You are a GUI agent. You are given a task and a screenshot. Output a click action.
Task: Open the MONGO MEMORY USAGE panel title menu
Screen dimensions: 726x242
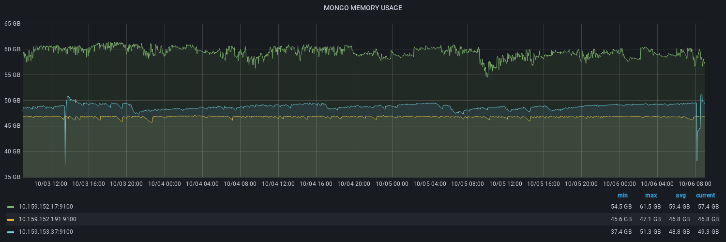point(363,8)
